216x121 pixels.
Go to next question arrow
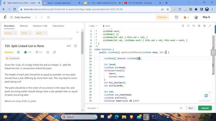(x=42, y=17)
